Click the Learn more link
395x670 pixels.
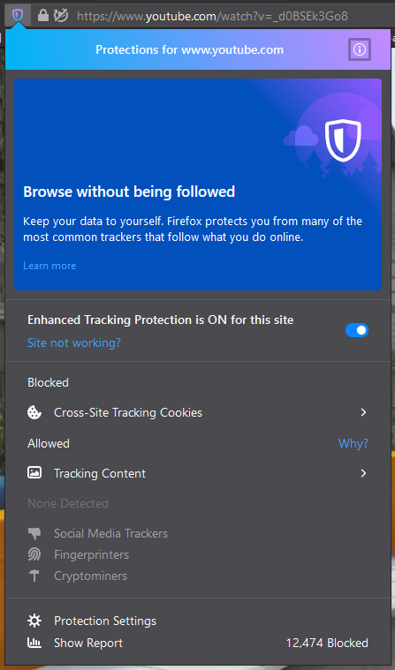(x=49, y=266)
